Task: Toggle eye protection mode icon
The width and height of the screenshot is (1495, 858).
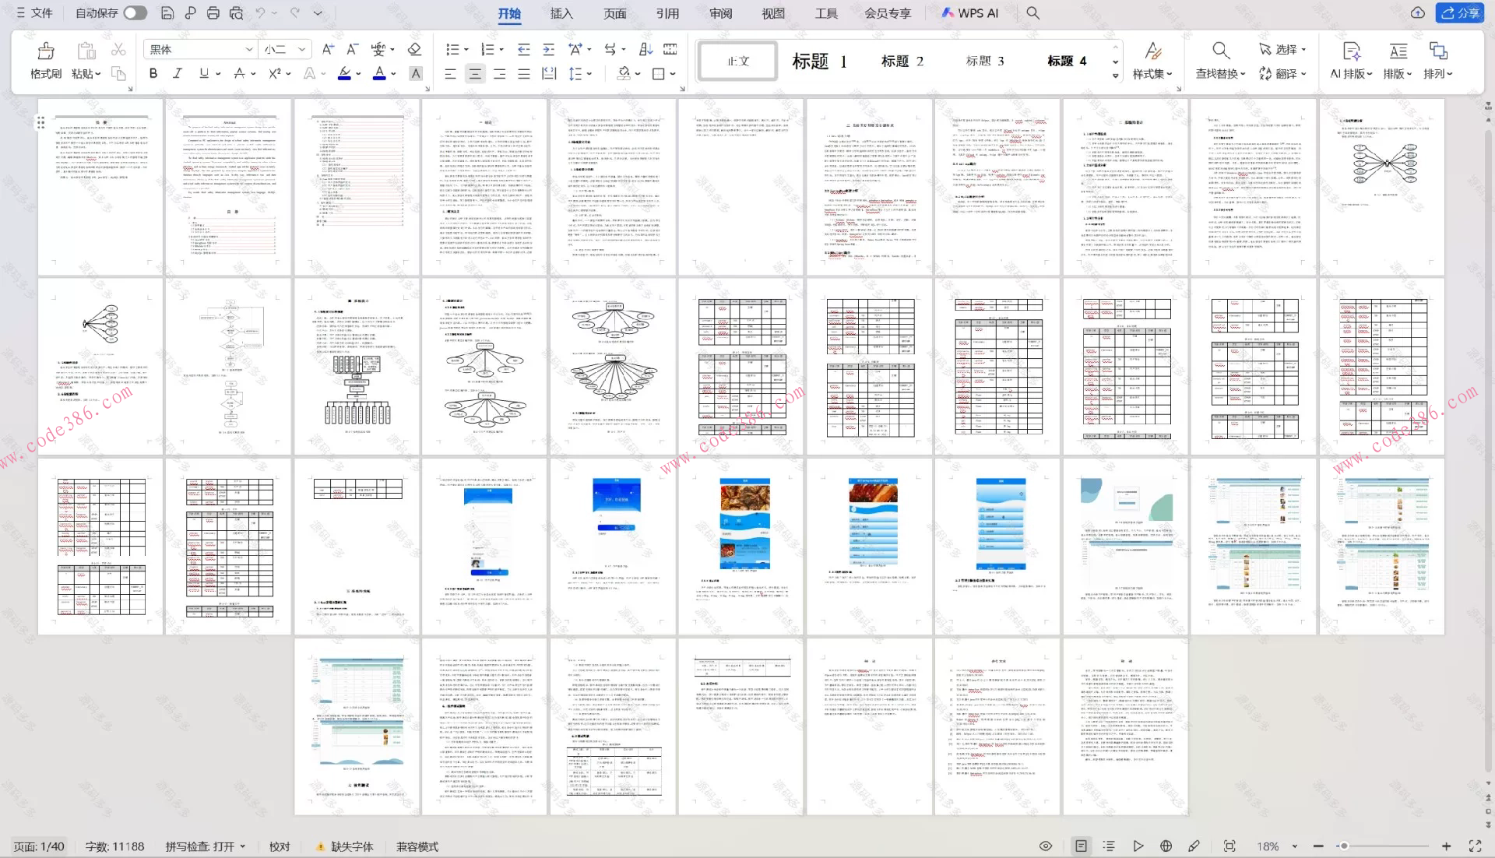Action: [1046, 846]
